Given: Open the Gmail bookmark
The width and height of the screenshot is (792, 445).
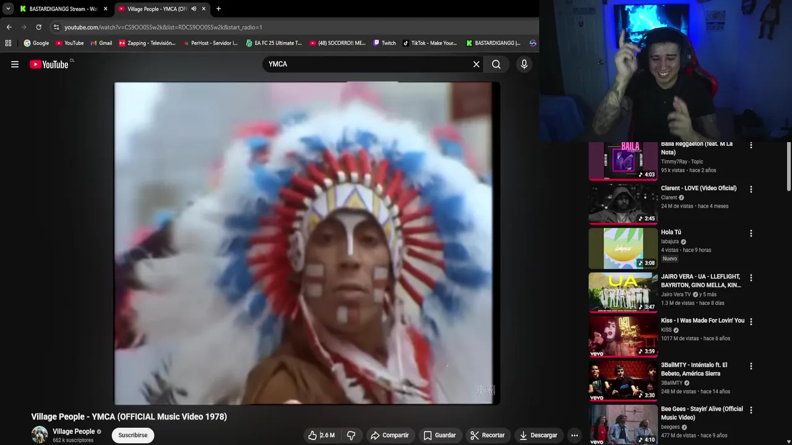Looking at the screenshot, I should (x=101, y=43).
